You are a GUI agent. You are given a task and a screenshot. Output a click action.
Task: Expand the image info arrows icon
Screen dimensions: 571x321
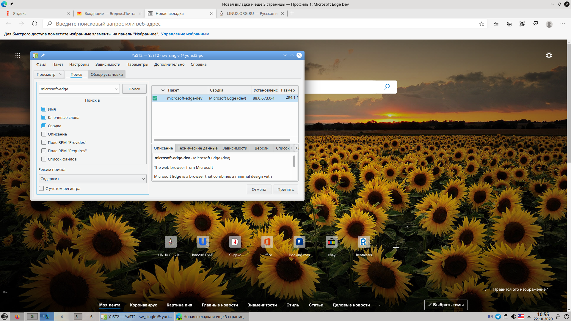487,289
